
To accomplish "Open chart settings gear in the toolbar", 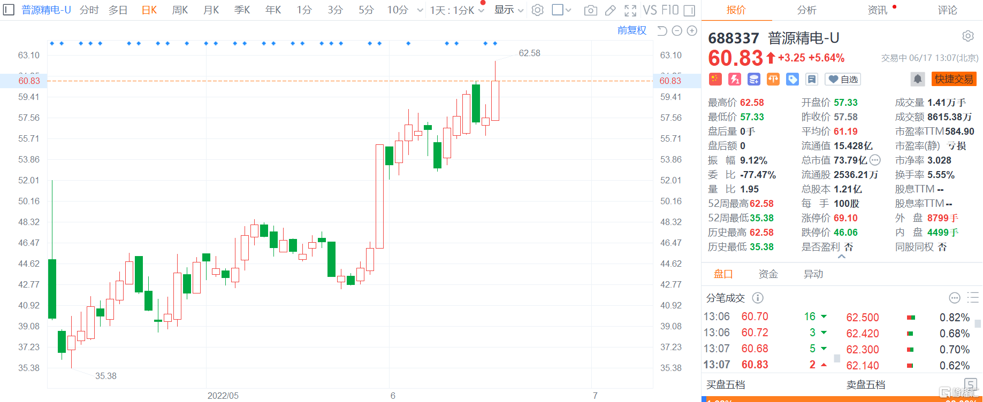I will (x=538, y=10).
